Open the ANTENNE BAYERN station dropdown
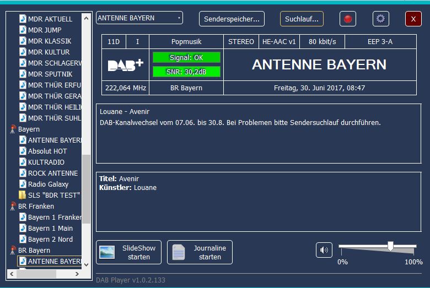The height and width of the screenshot is (288, 430). click(139, 18)
